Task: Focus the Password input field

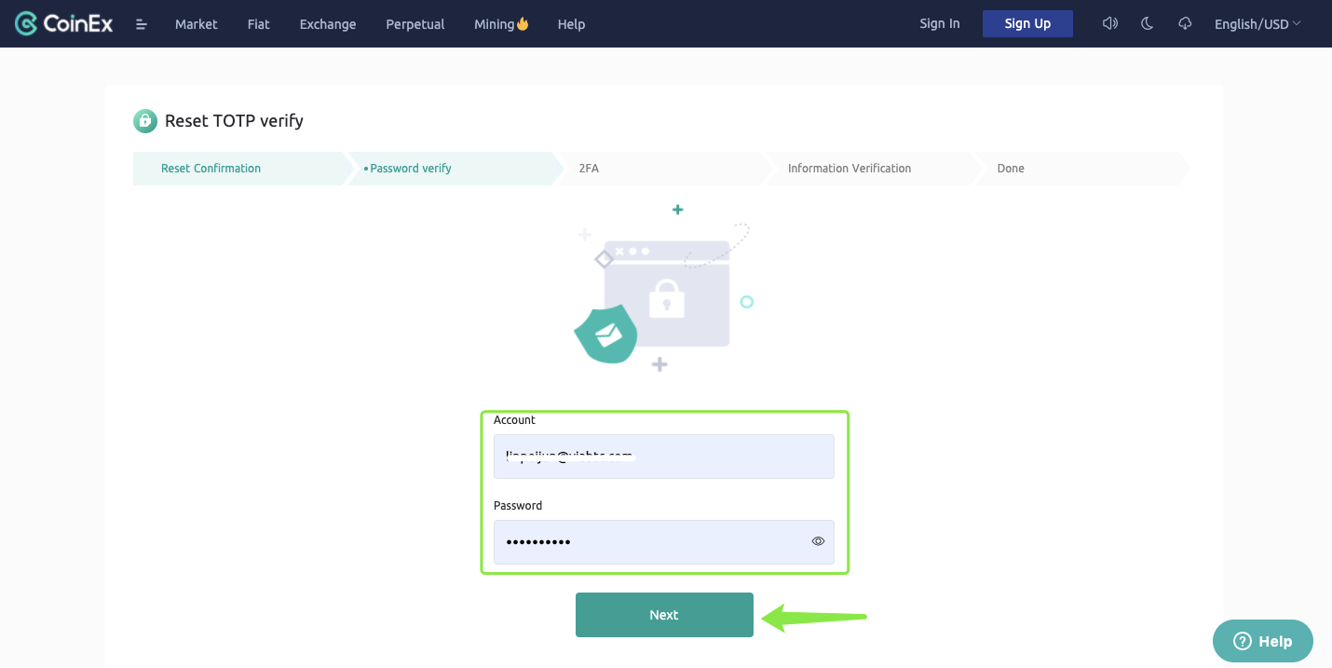Action: pyautogui.click(x=652, y=541)
